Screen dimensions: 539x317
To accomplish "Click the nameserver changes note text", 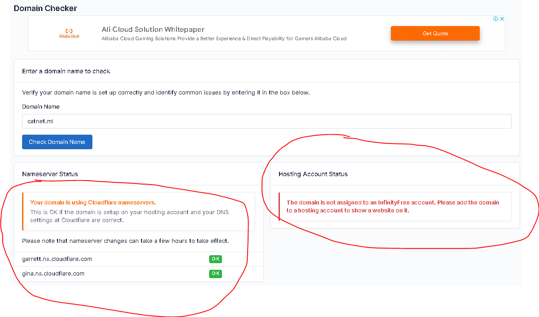I will (125, 241).
